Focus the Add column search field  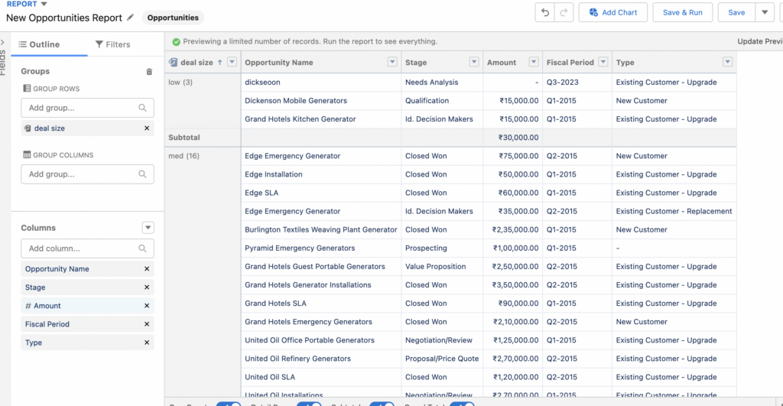tap(87, 248)
